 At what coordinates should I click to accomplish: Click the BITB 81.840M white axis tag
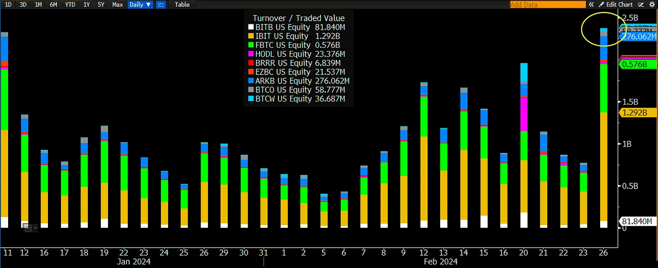pos(636,222)
